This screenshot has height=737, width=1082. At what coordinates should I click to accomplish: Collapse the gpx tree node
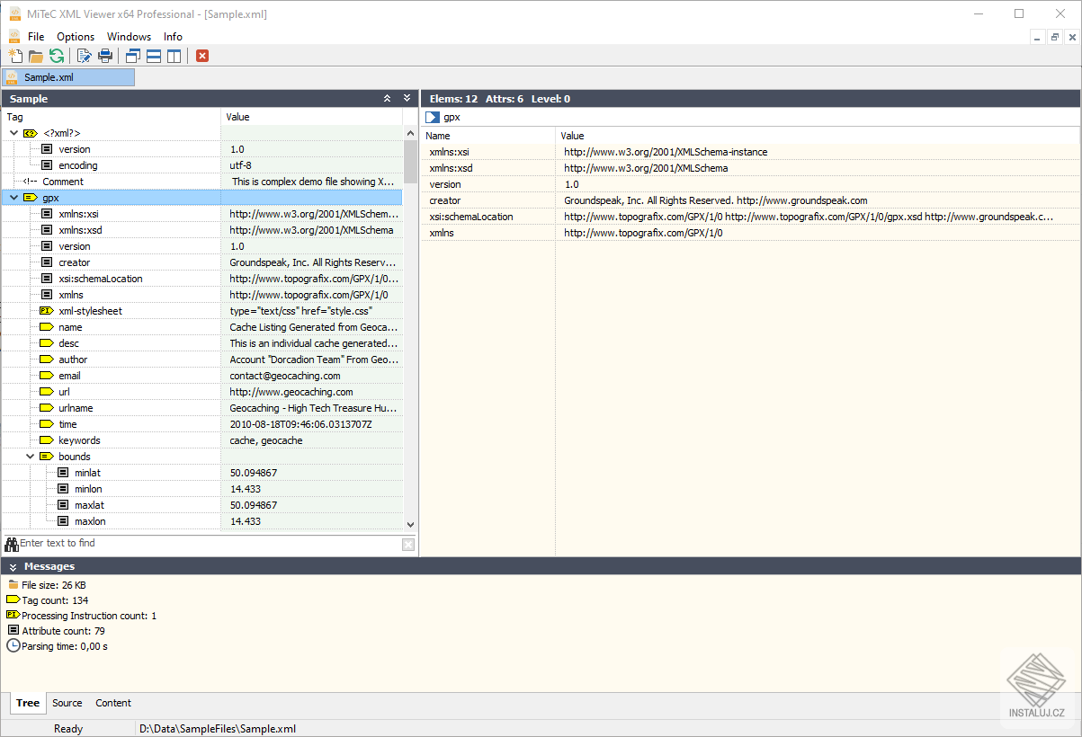coord(13,198)
